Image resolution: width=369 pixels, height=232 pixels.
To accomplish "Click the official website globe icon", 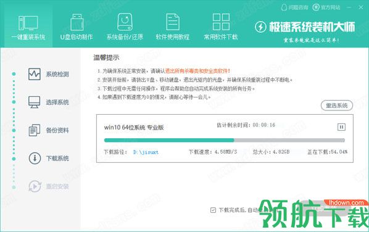I will click(x=316, y=7).
